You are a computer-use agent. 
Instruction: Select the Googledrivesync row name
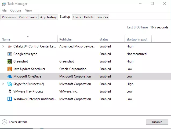(25, 54)
